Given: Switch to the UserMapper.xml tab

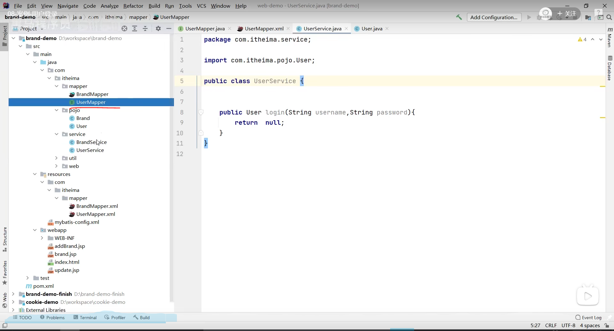Looking at the screenshot, I should 264,28.
